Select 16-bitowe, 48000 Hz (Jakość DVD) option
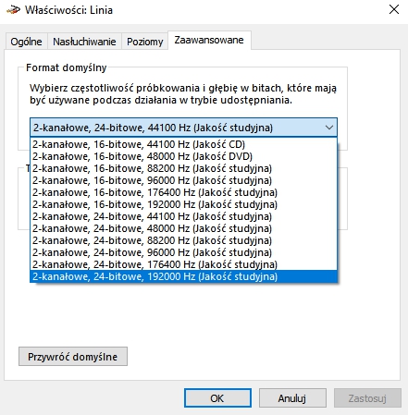 [183, 156]
